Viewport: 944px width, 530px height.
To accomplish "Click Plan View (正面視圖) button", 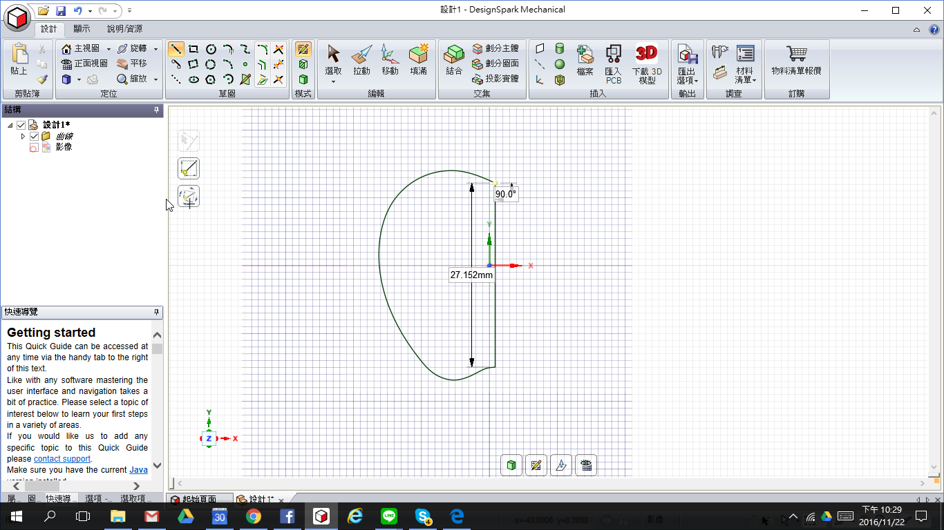I will pyautogui.click(x=84, y=63).
